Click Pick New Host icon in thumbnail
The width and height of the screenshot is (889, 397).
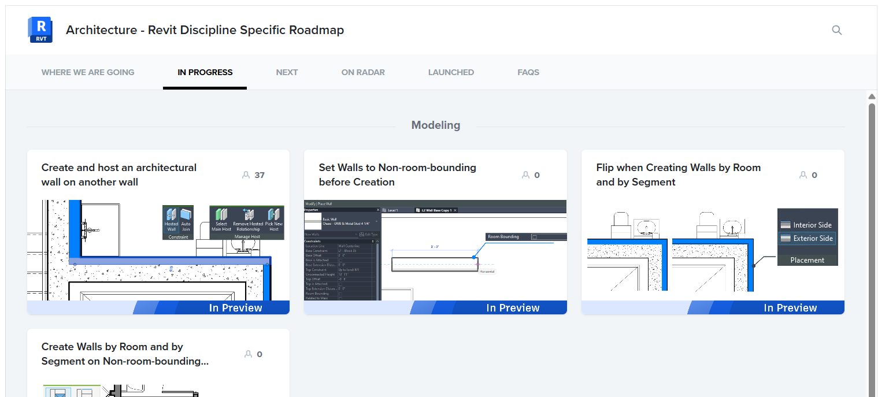point(274,218)
